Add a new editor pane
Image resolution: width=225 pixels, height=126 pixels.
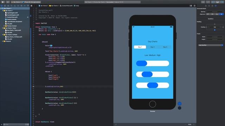[194, 6]
